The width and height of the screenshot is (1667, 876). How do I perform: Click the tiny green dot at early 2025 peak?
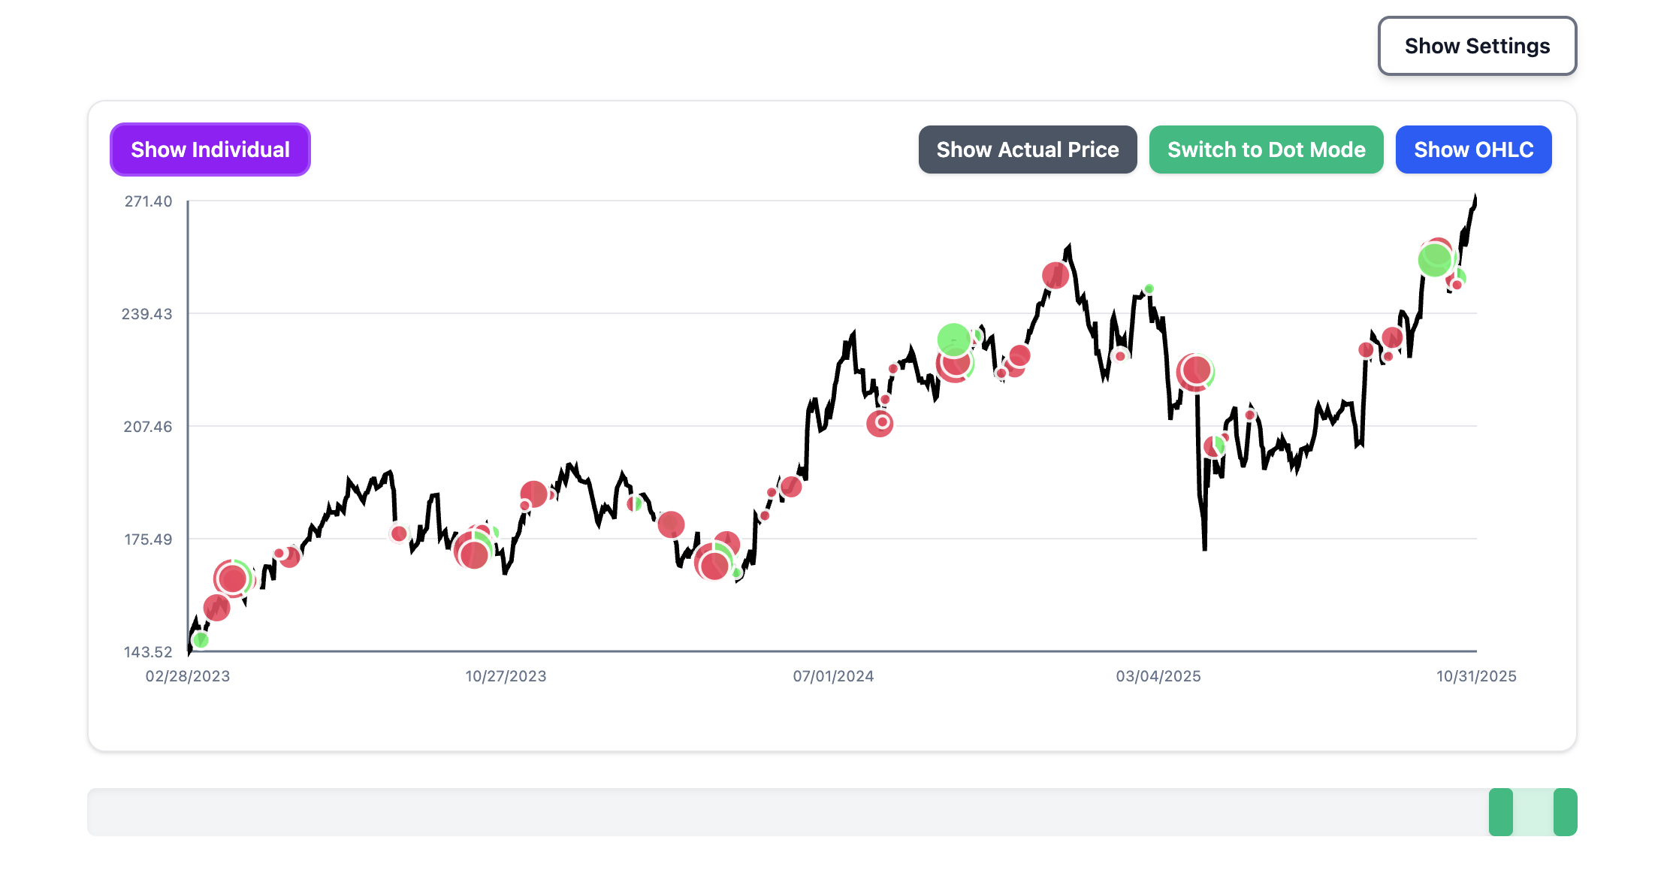pos(1149,288)
